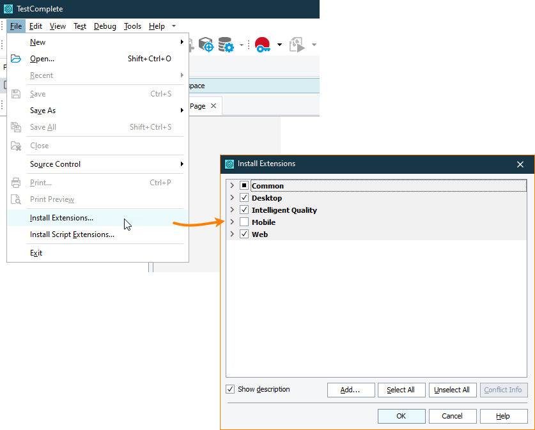Image resolution: width=535 pixels, height=430 pixels.
Task: Expand the Common extensions group
Action: (232, 185)
